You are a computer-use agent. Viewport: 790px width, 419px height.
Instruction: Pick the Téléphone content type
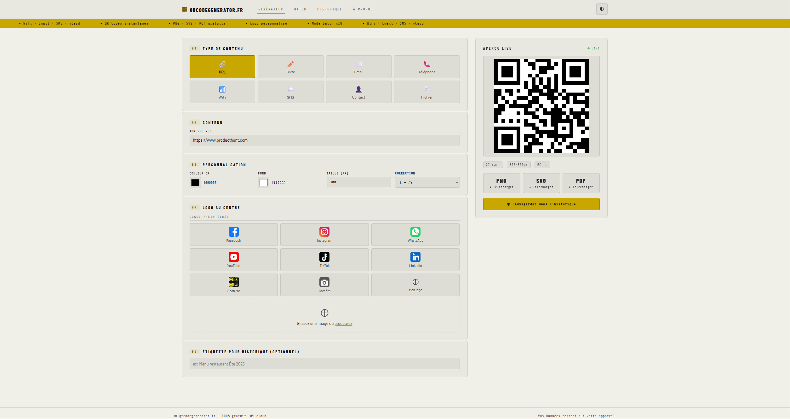pos(427,67)
